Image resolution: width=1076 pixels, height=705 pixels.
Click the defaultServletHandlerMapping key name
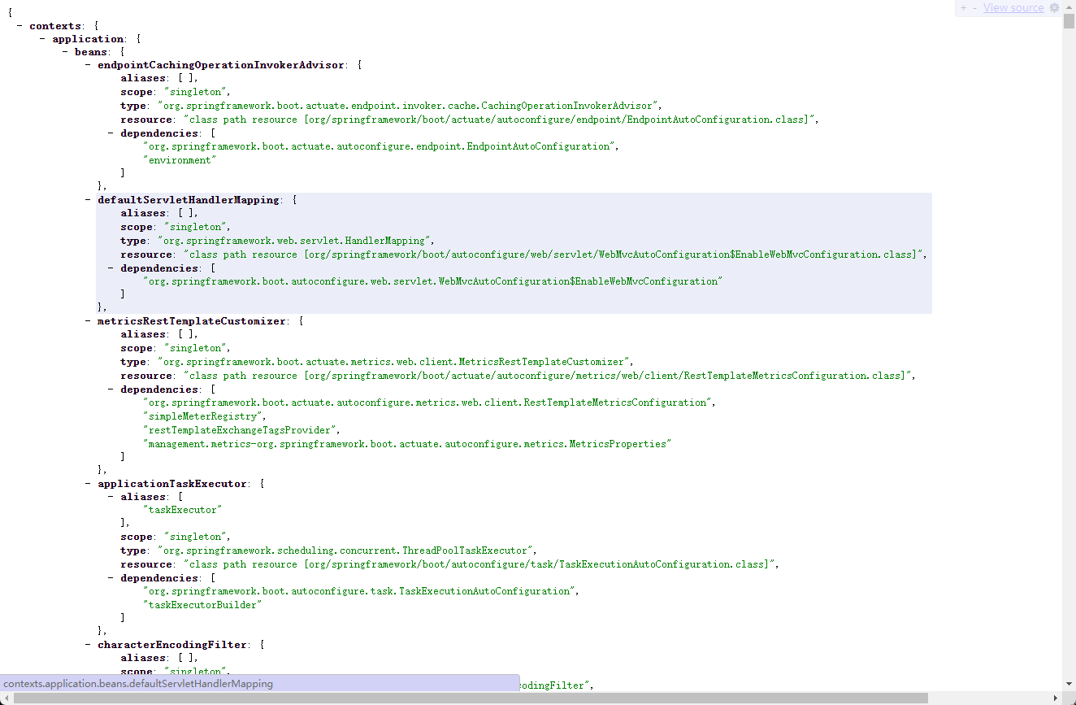[x=189, y=200]
